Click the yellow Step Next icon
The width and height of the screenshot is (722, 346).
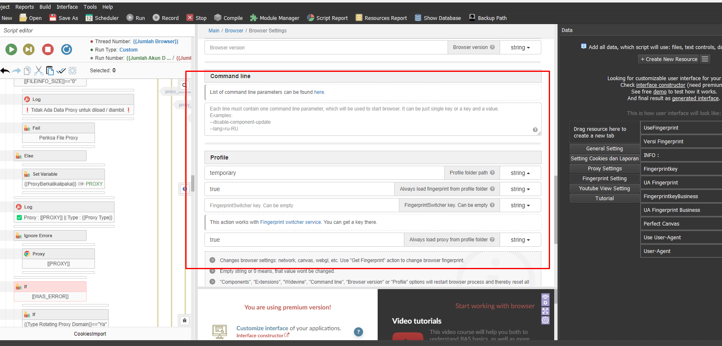click(x=29, y=49)
